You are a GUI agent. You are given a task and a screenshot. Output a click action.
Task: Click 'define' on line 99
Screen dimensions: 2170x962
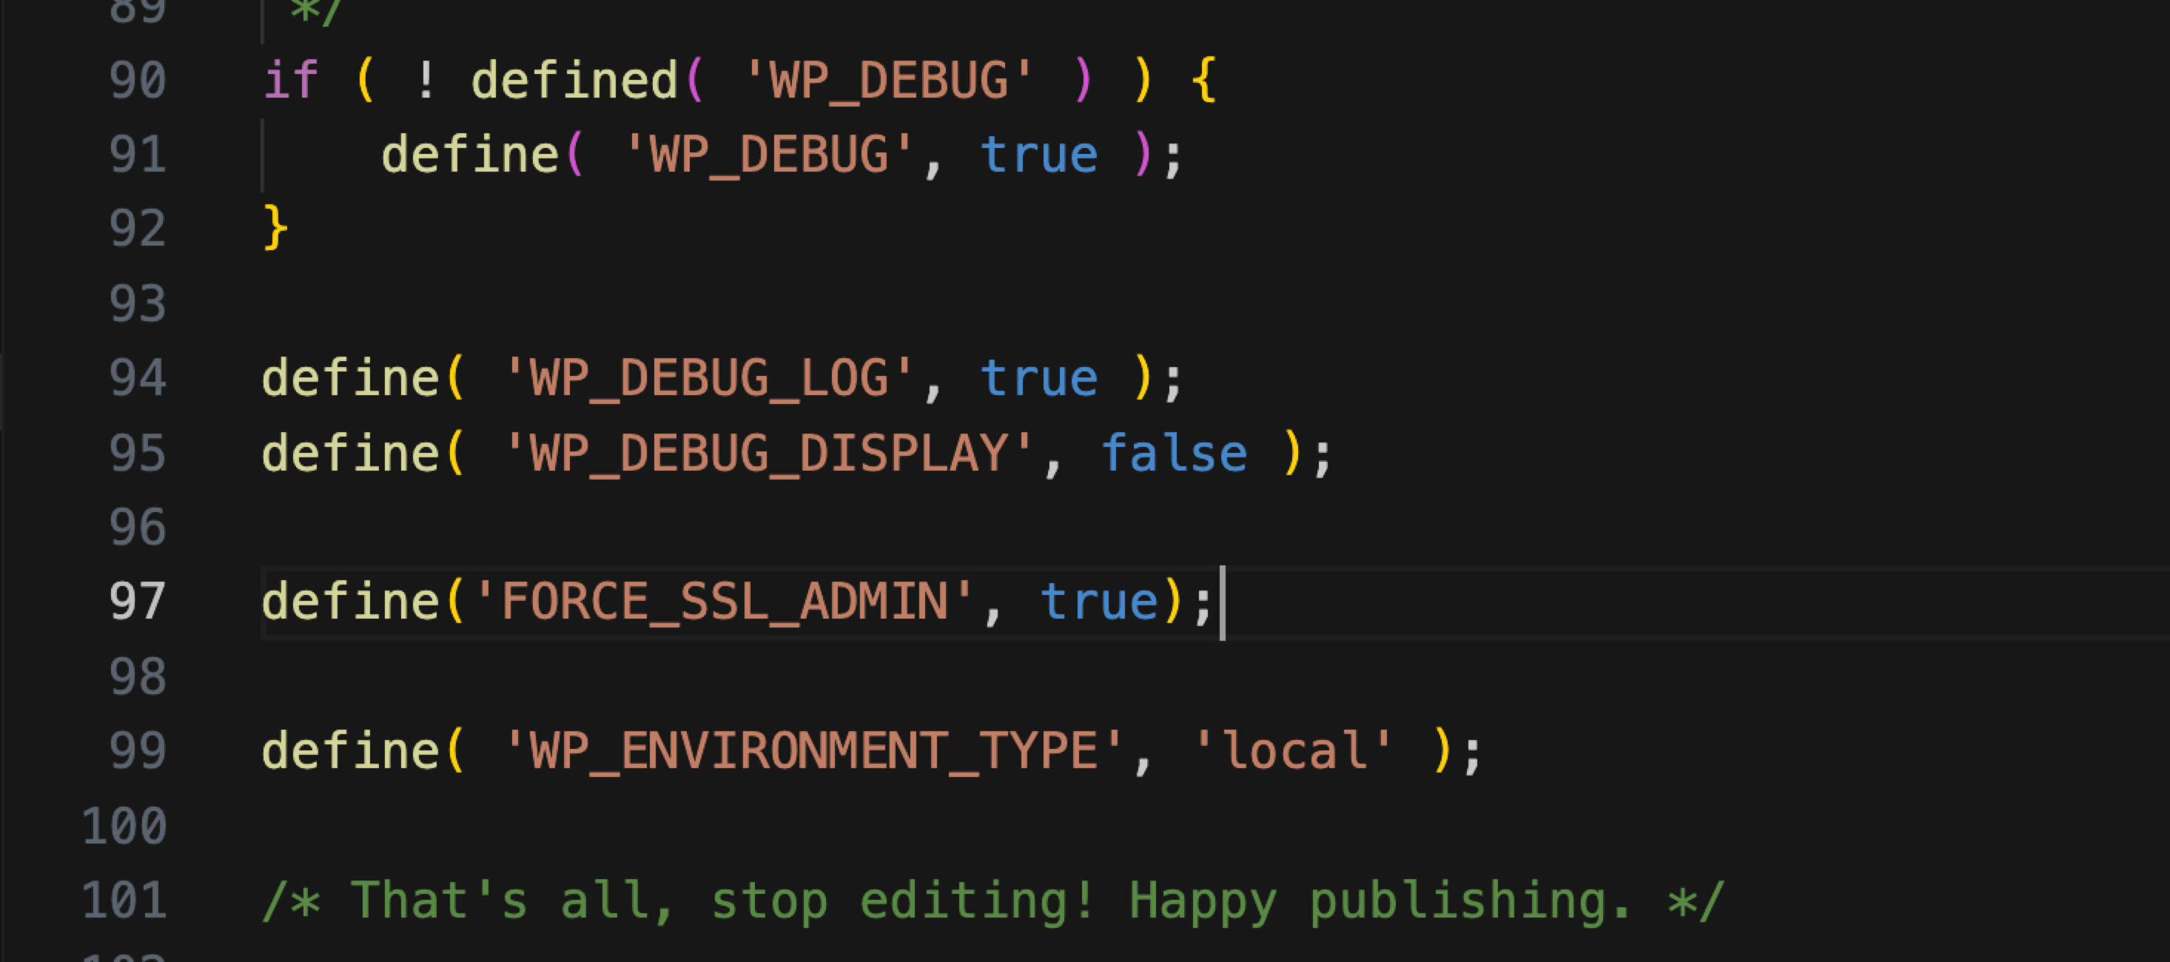click(350, 751)
